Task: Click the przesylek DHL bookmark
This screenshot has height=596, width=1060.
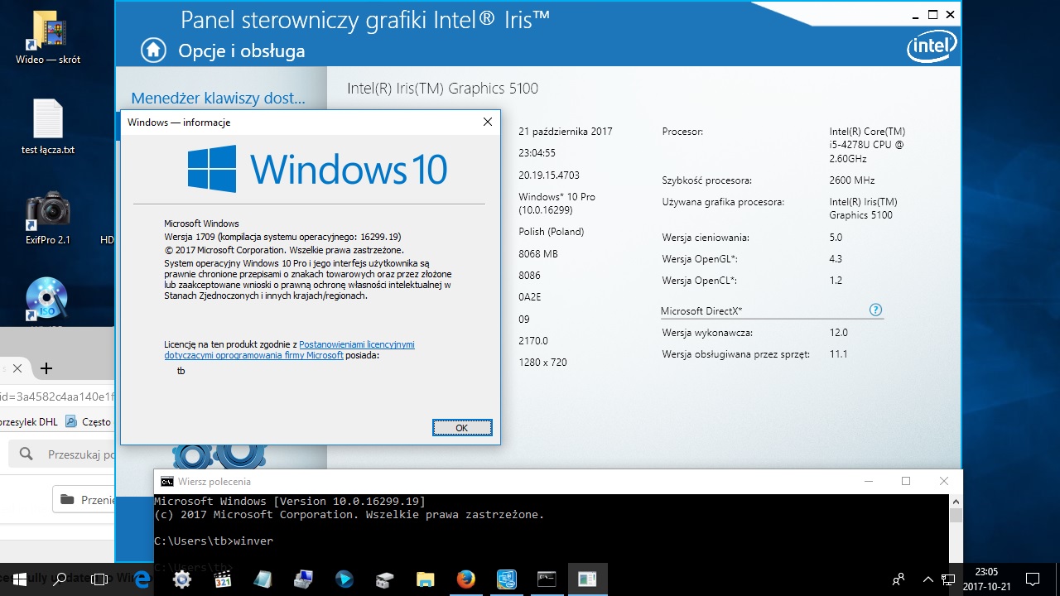Action: (29, 421)
